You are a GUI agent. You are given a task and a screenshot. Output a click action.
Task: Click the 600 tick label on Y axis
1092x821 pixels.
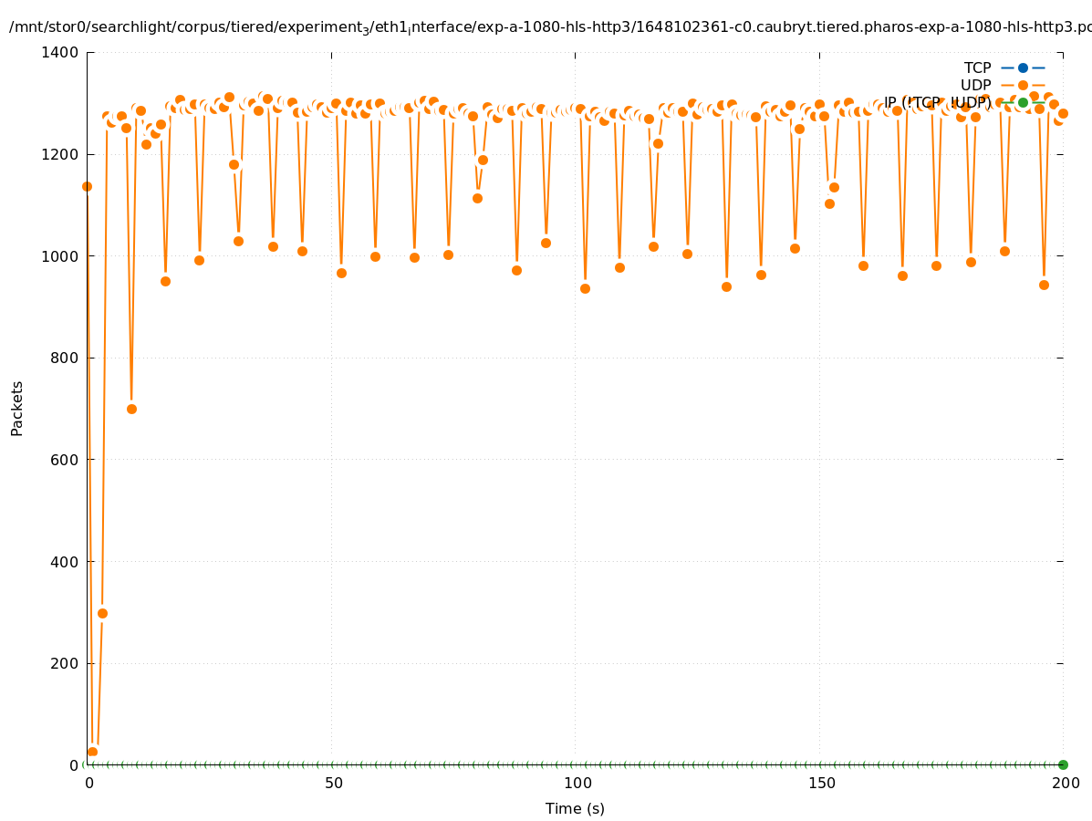click(x=64, y=460)
